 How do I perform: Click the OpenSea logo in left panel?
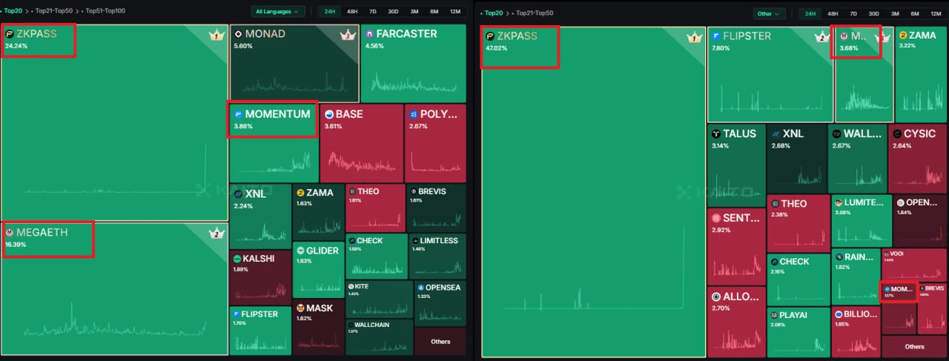420,288
